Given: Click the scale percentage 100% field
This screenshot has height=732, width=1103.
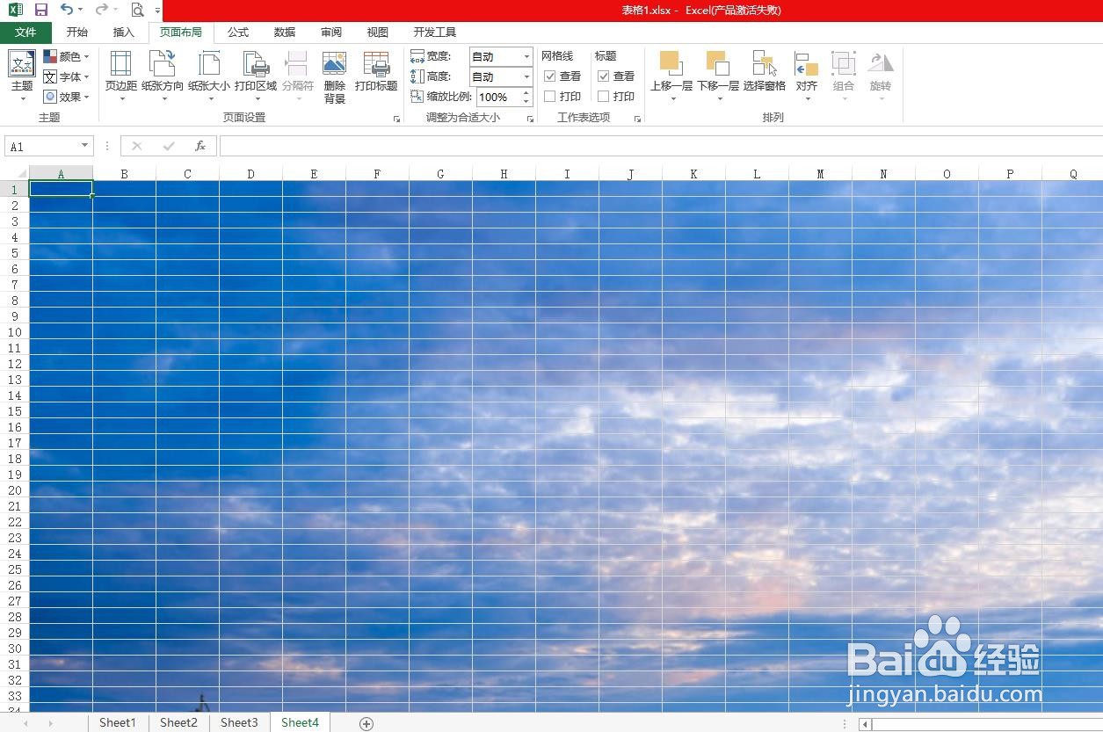Looking at the screenshot, I should [498, 97].
